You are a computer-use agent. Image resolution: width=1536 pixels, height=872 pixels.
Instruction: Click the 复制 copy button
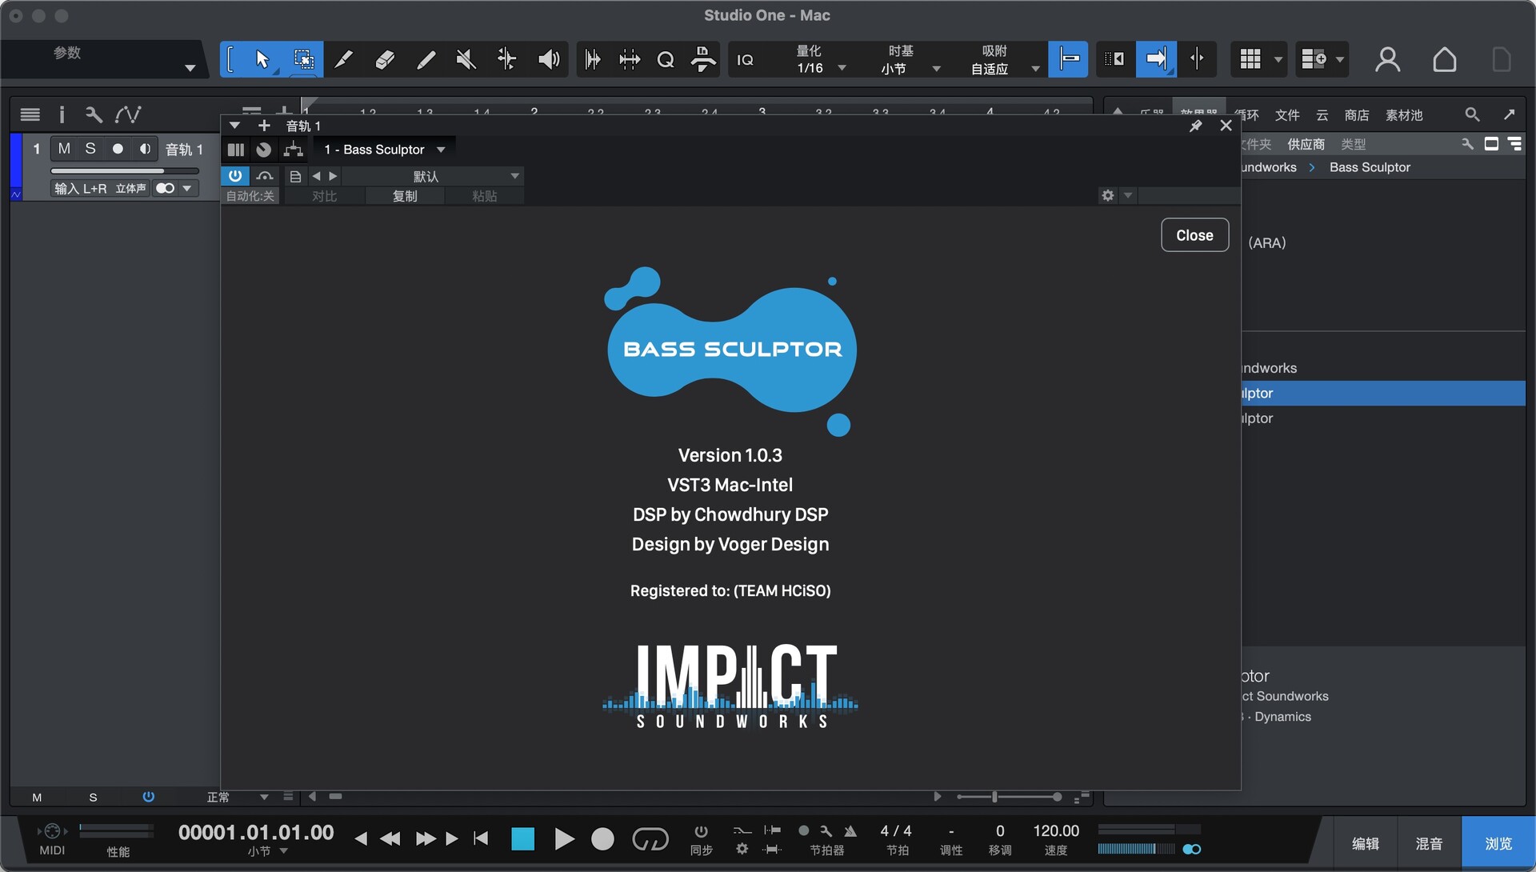[x=405, y=196]
